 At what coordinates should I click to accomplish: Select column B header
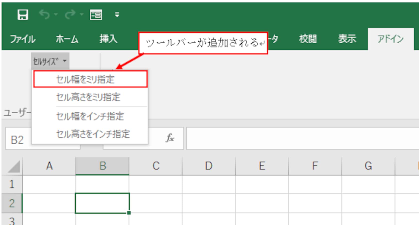tap(102, 166)
